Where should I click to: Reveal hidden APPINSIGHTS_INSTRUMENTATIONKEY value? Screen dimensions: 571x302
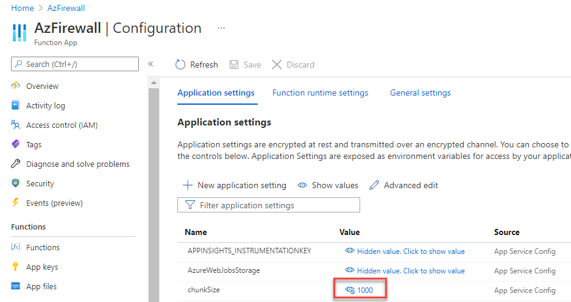[405, 251]
